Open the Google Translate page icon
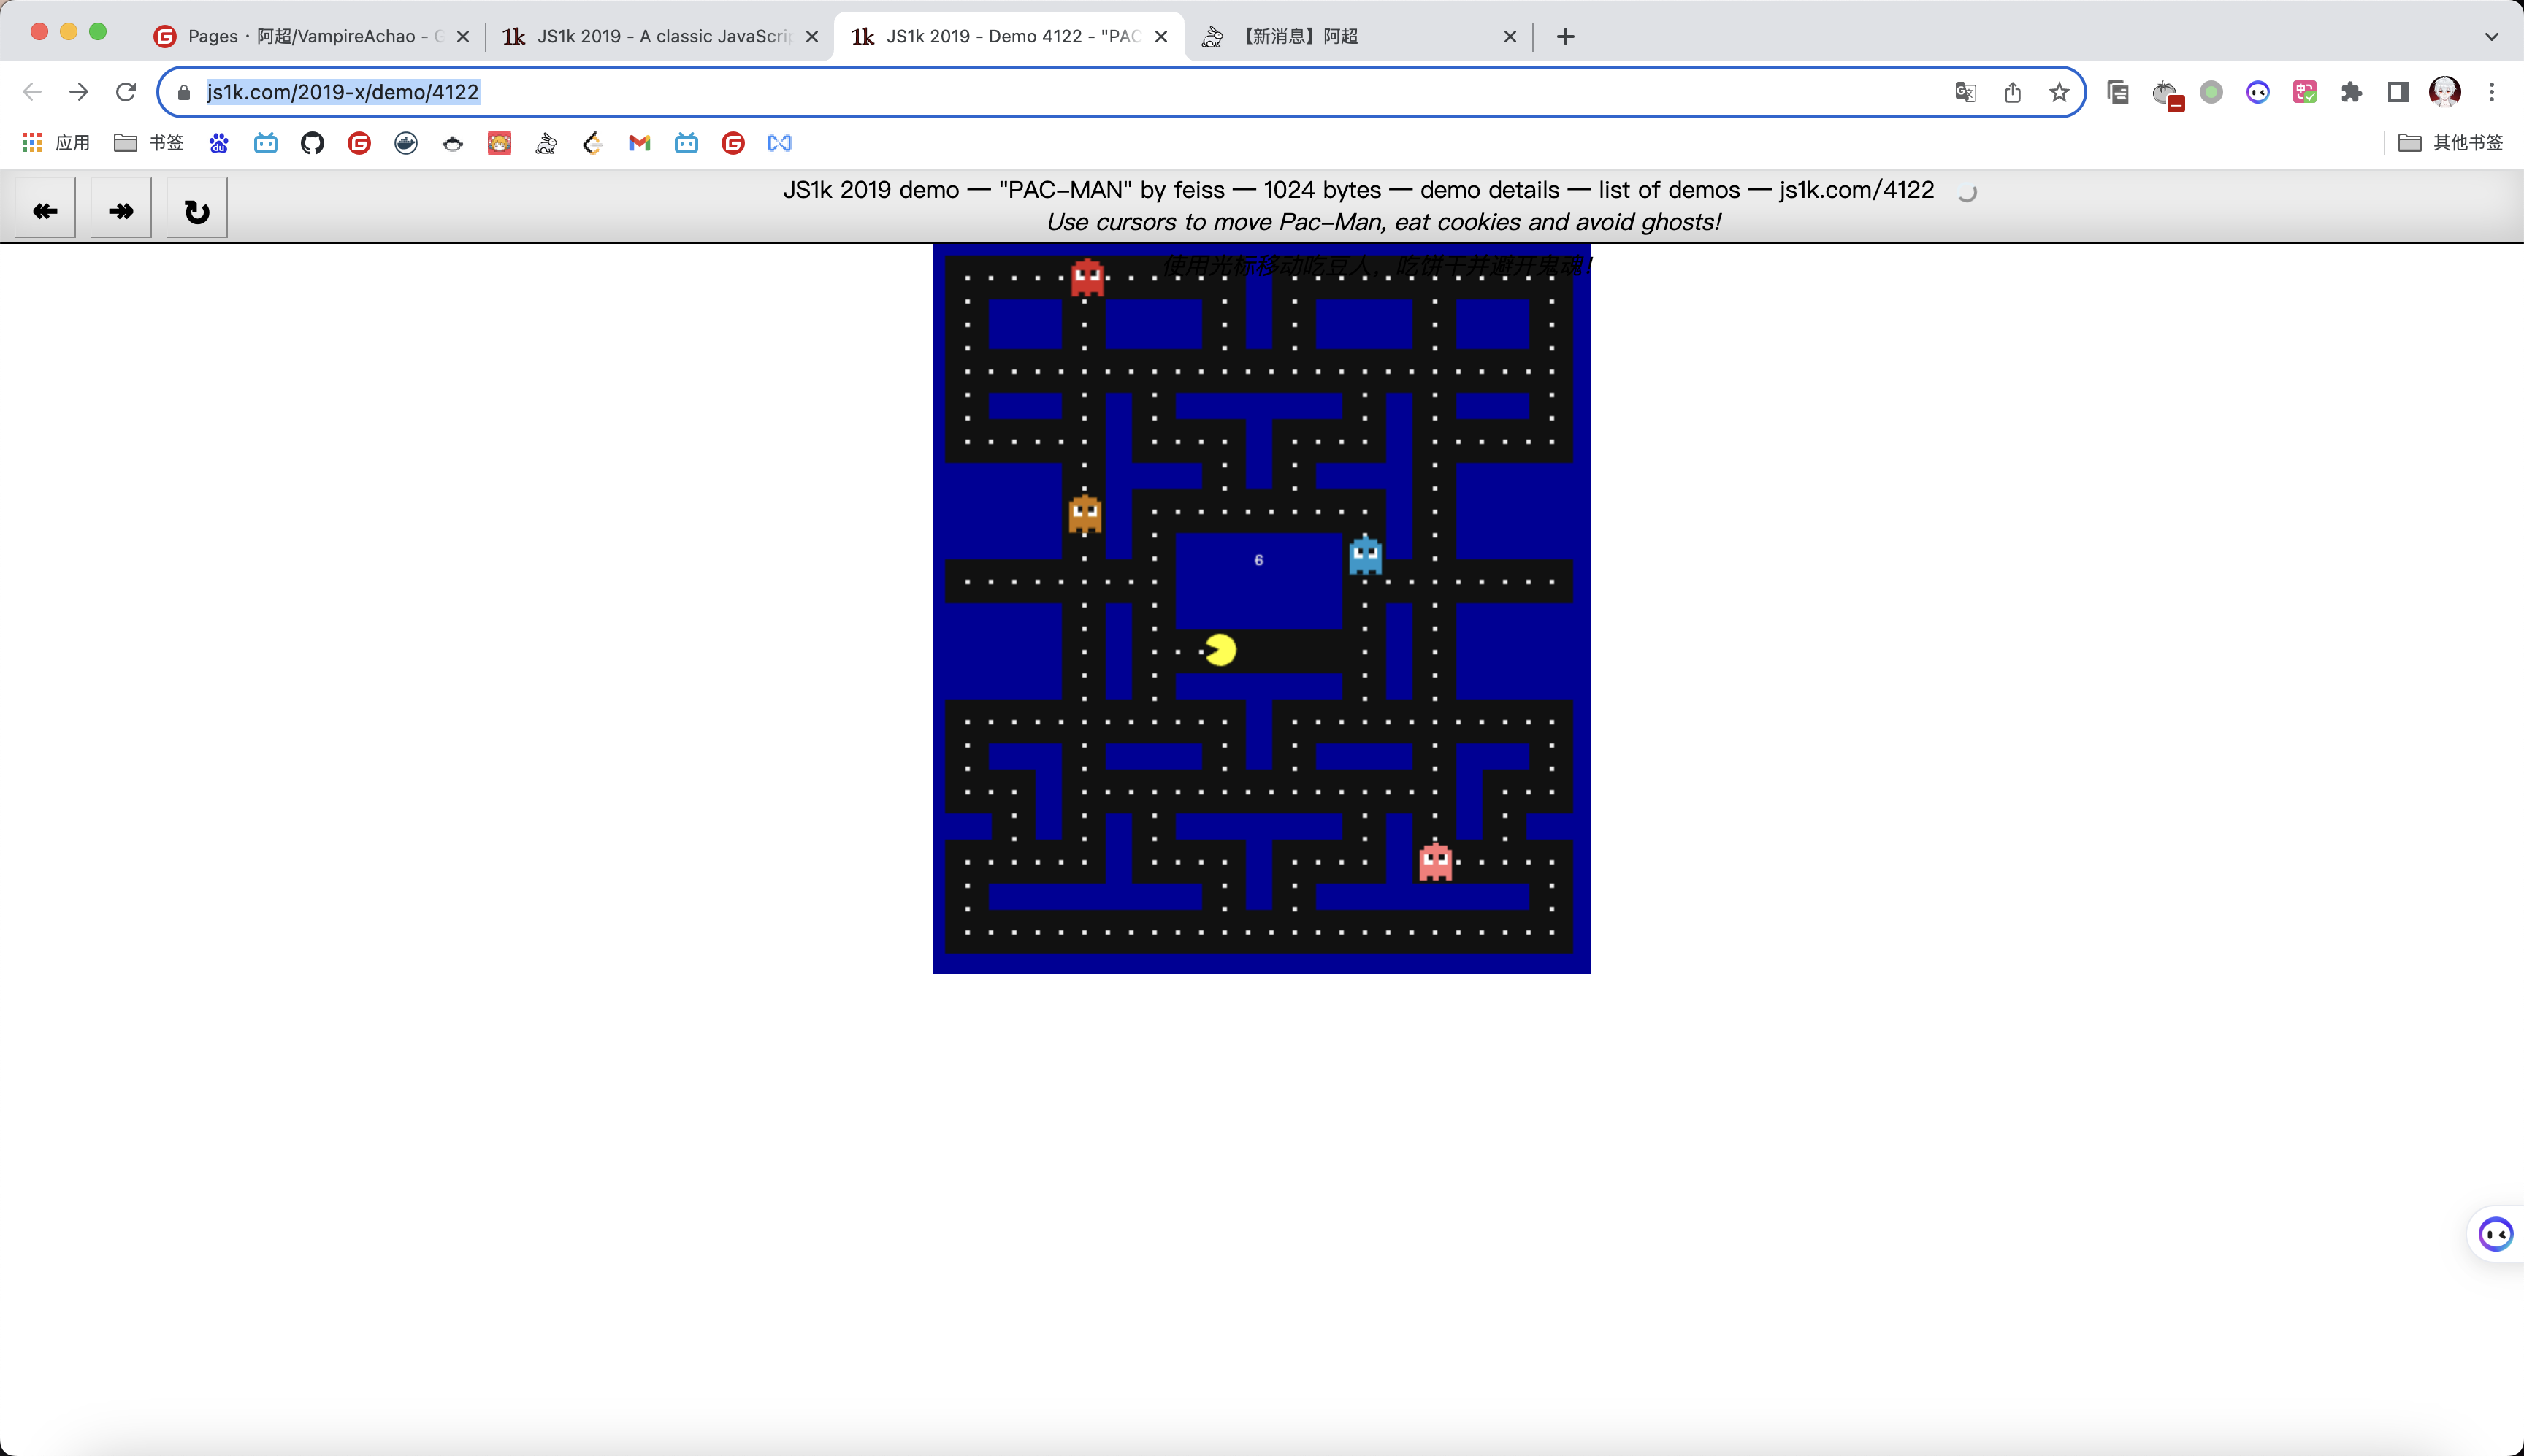The image size is (2524, 1456). tap(1965, 92)
